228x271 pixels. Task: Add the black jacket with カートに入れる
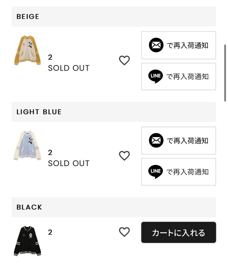(x=178, y=232)
